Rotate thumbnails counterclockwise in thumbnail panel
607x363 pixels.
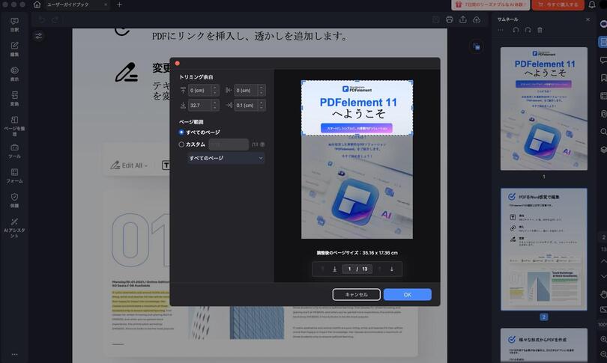[516, 30]
